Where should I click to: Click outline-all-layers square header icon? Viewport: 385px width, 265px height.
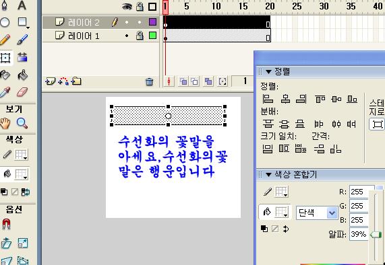(x=152, y=7)
